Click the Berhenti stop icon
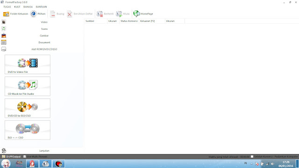The image size is (299, 168). click(x=100, y=14)
